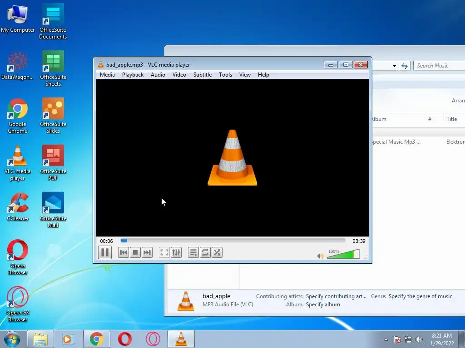Select My Computer desktop icon
Image resolution: width=465 pixels, height=348 pixels.
(18, 18)
